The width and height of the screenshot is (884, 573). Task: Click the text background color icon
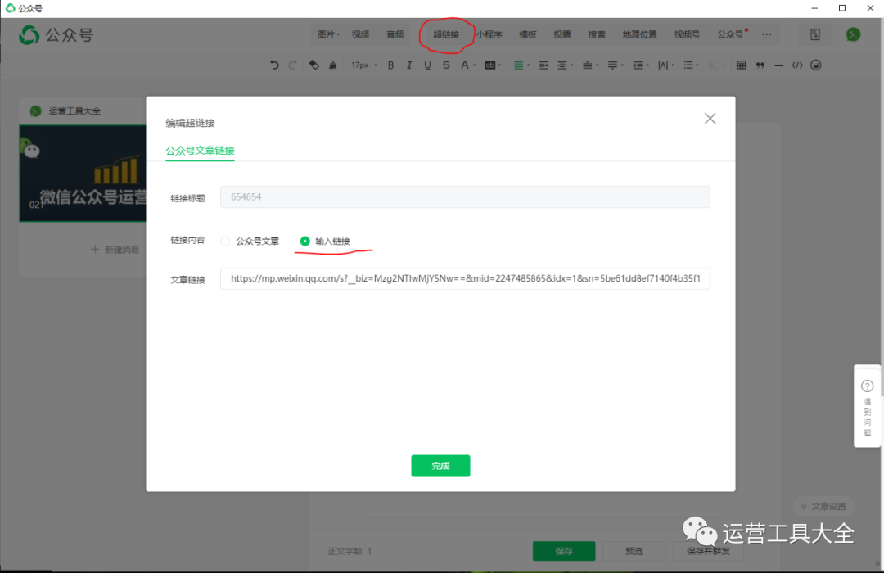tap(490, 65)
